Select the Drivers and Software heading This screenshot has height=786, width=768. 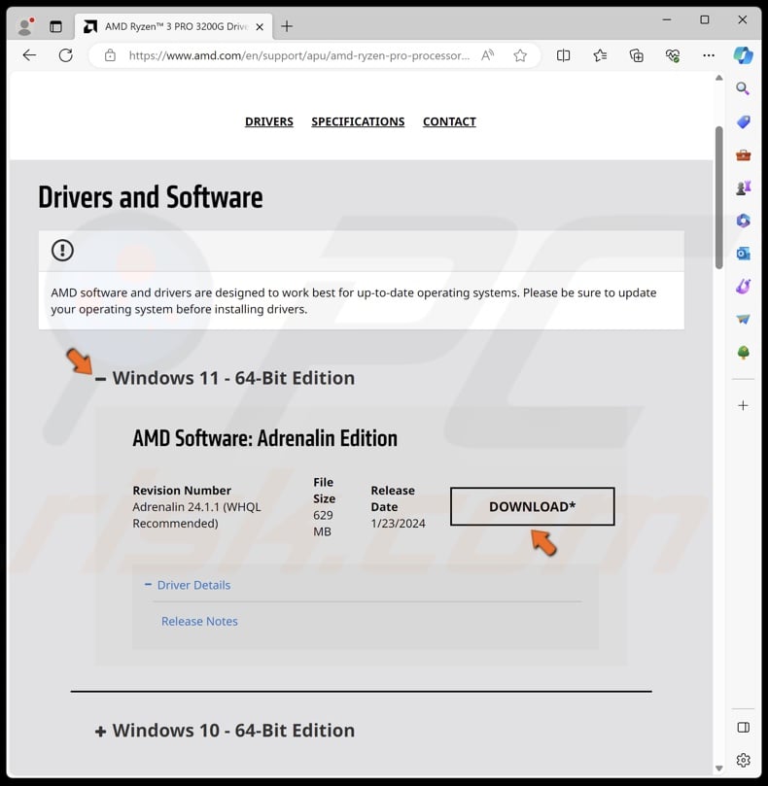click(x=151, y=197)
